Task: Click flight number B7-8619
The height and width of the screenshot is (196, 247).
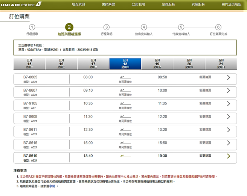Action: pyautogui.click(x=30, y=156)
